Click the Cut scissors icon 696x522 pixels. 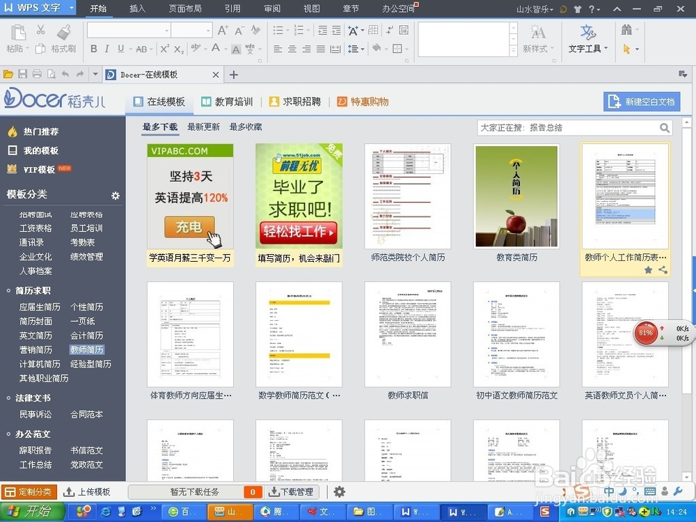click(40, 30)
